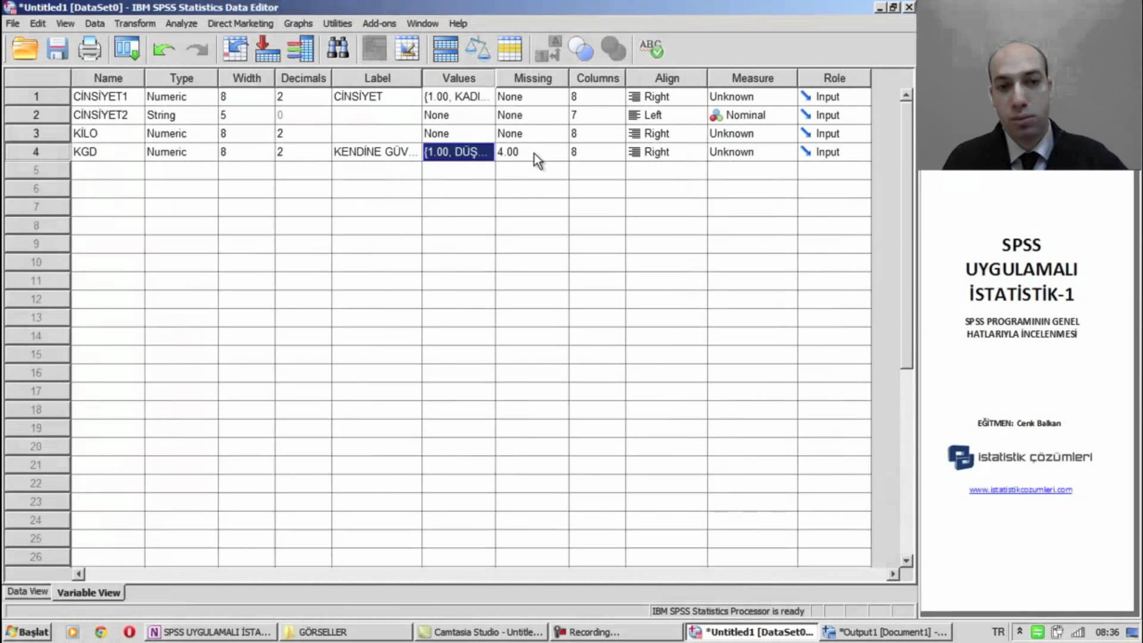Click the Recording taskbar item

[x=616, y=632]
